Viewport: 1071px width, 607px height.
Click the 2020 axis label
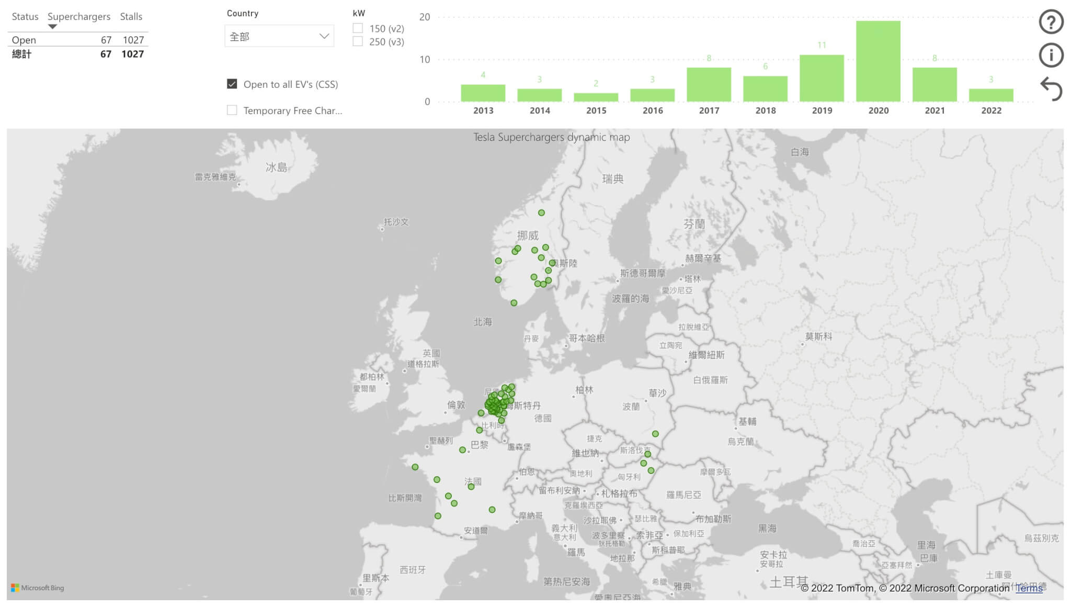pyautogui.click(x=879, y=110)
